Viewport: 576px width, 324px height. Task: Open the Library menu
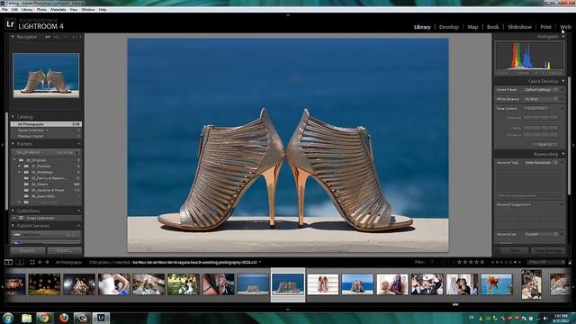[27, 10]
